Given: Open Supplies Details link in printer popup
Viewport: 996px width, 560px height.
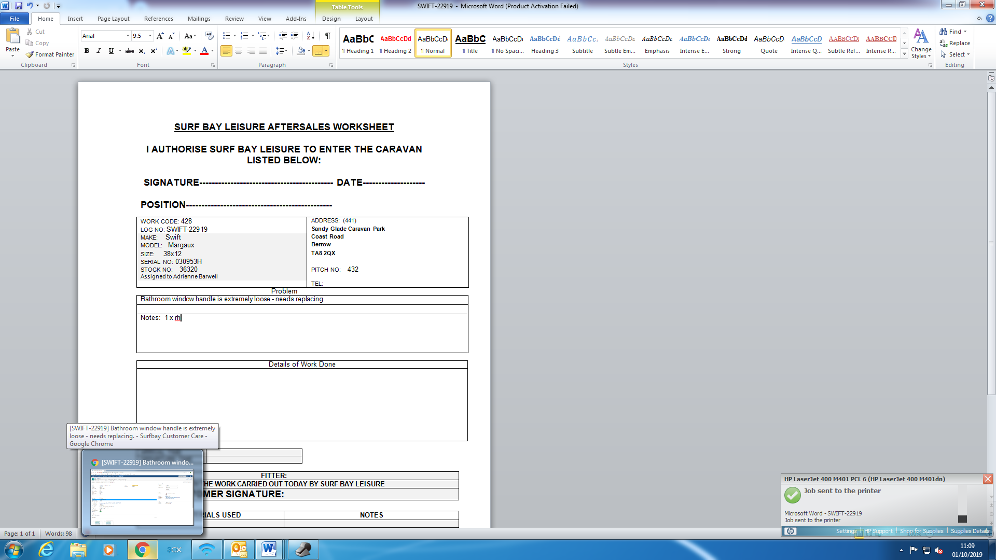Looking at the screenshot, I should click(x=970, y=531).
